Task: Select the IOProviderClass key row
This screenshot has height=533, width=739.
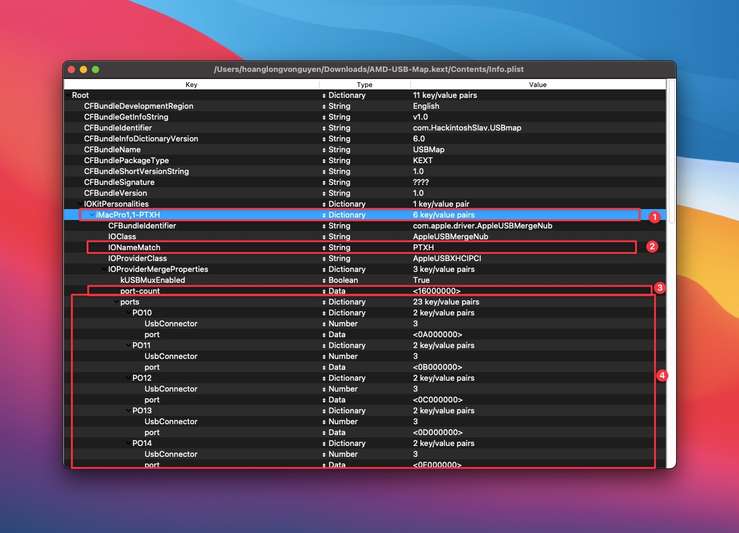Action: click(x=137, y=259)
